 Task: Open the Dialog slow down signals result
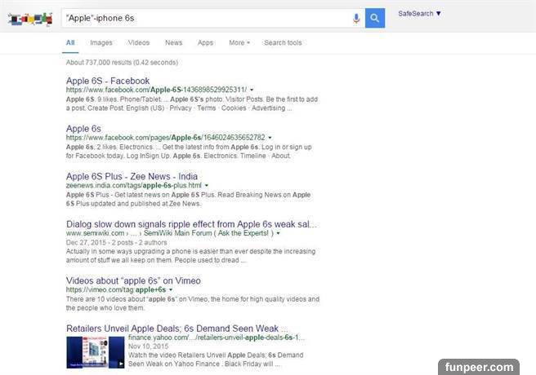tap(191, 223)
